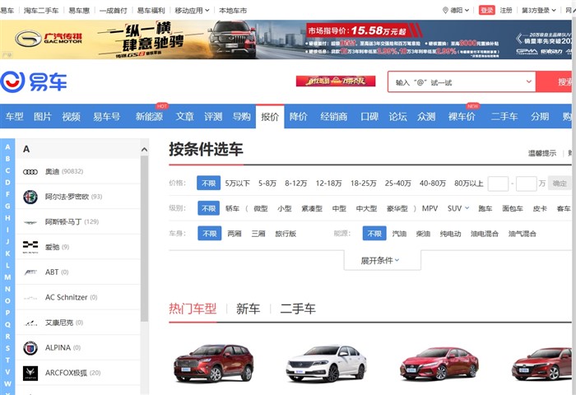Choose 油电混合 energy type
Screen dimensions: 576x395
click(484, 234)
